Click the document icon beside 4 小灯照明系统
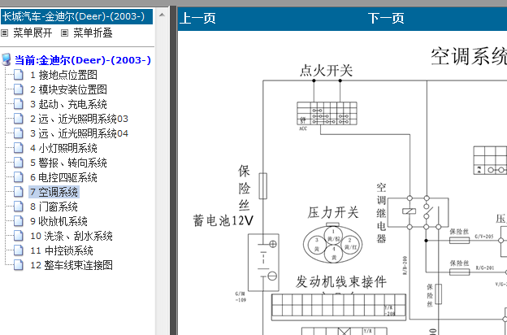This screenshot has width=507, height=335. [19, 148]
